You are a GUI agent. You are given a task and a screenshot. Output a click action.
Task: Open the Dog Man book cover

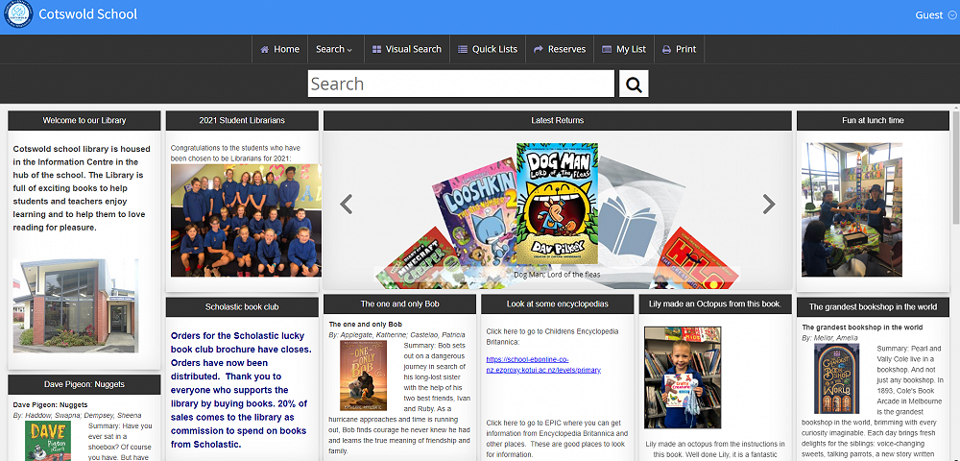pos(557,204)
